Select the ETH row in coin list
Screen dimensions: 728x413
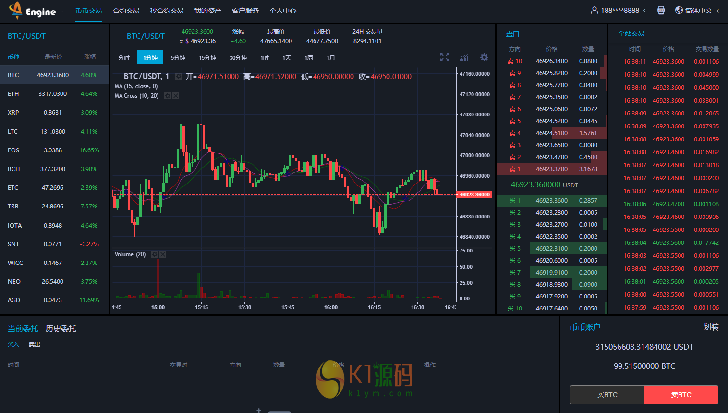54,94
